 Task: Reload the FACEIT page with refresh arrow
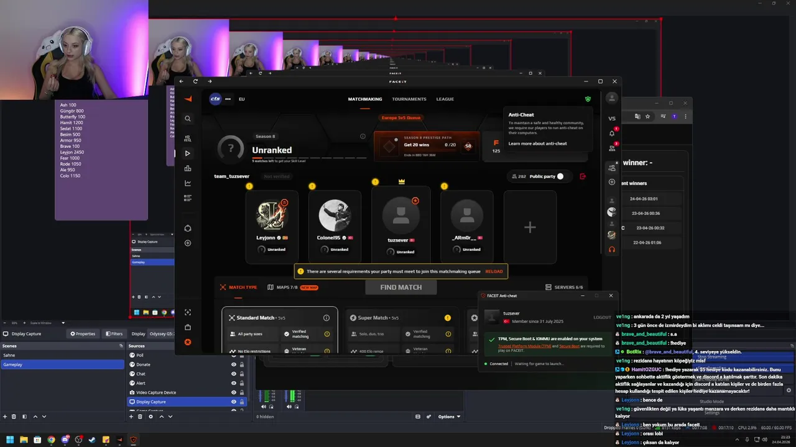pos(195,81)
